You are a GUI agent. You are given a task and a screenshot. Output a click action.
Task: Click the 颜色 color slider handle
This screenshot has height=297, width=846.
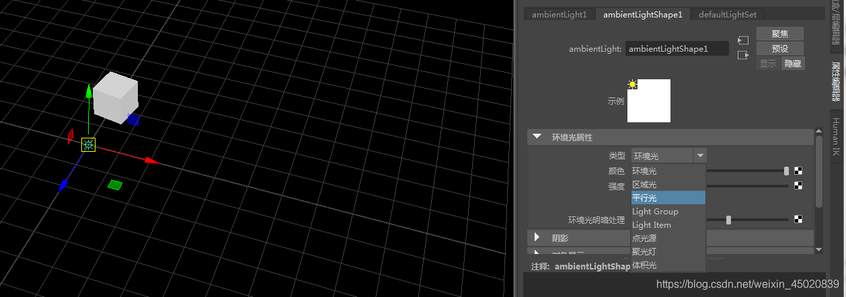point(786,171)
